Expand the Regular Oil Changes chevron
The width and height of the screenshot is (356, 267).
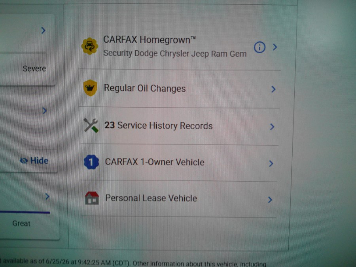[273, 89]
